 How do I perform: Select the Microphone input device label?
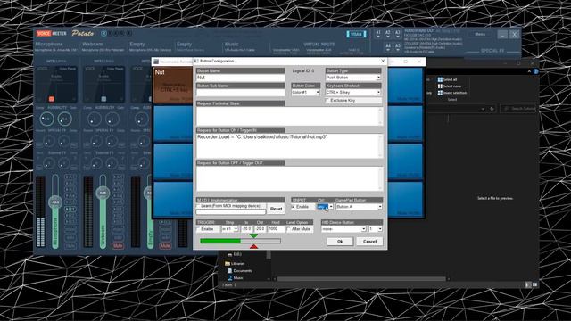pyautogui.click(x=49, y=44)
